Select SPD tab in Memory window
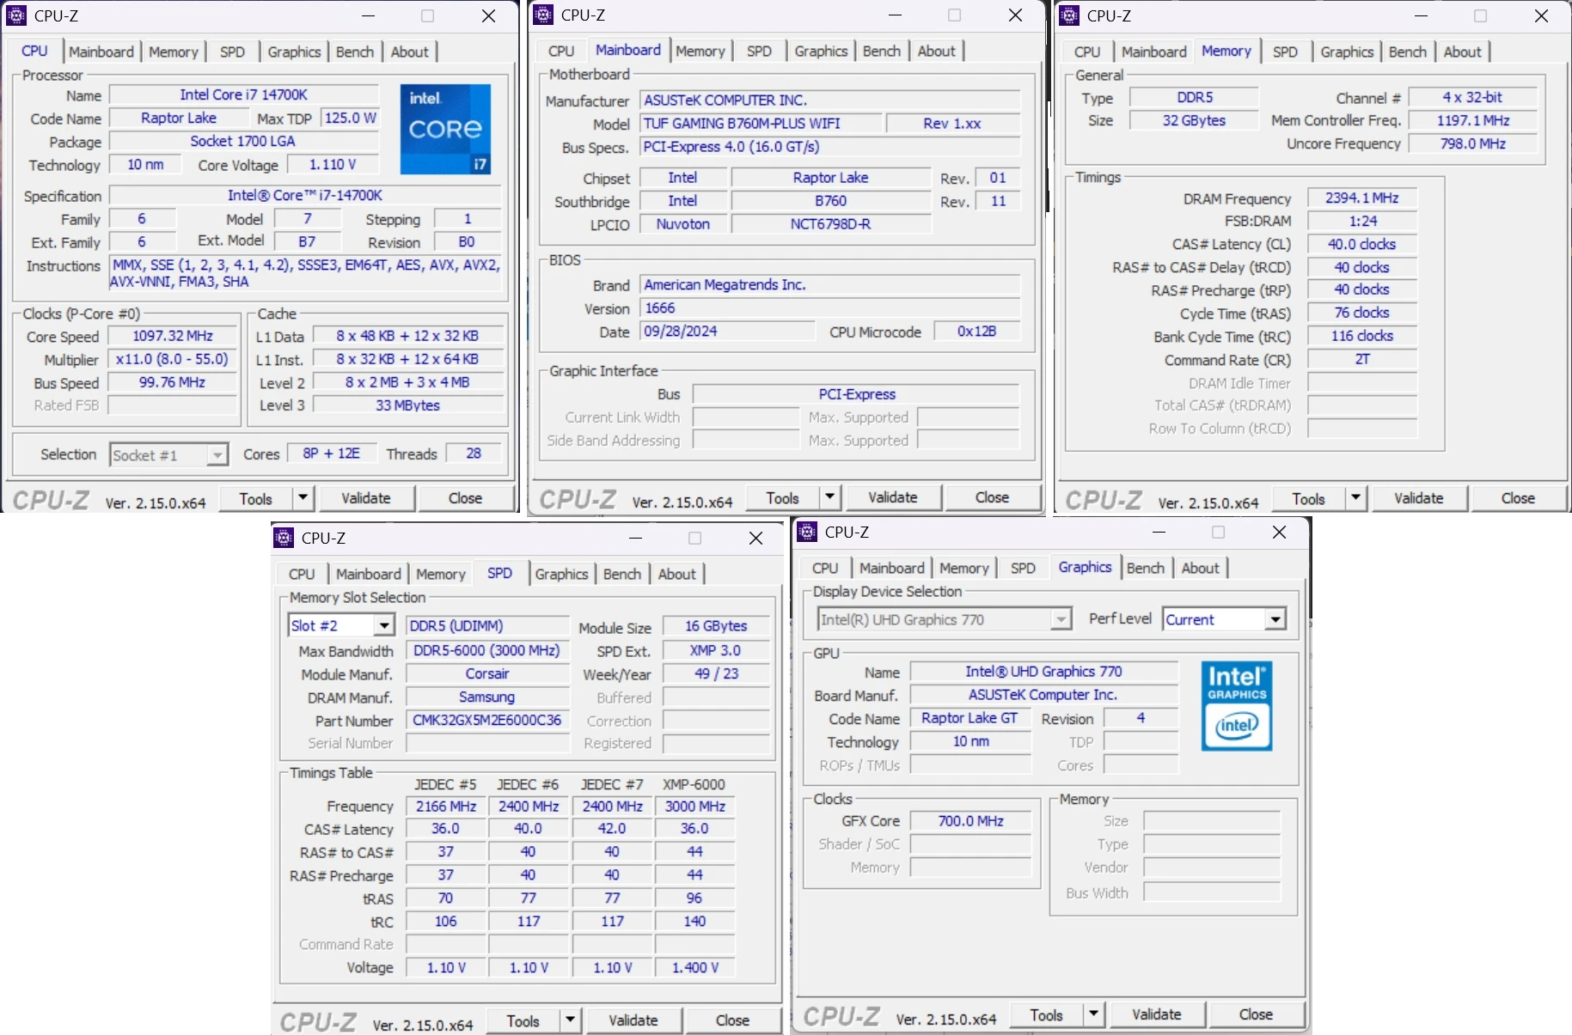 tap(1285, 52)
